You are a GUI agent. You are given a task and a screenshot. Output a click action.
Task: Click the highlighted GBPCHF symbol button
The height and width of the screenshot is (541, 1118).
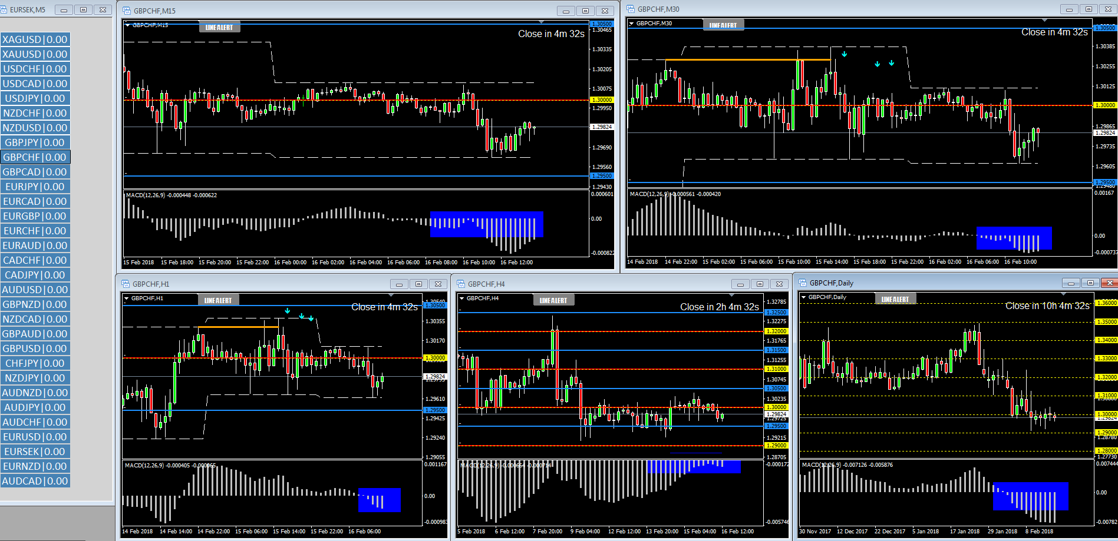(x=35, y=157)
